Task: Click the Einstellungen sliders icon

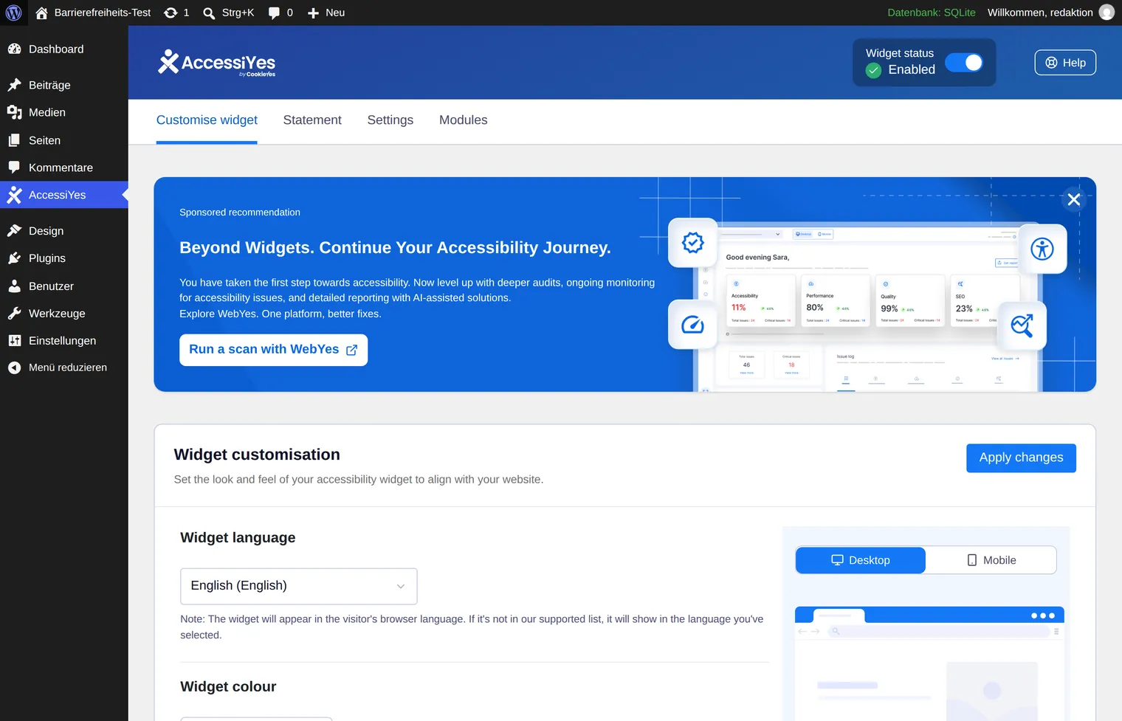Action: 14,341
